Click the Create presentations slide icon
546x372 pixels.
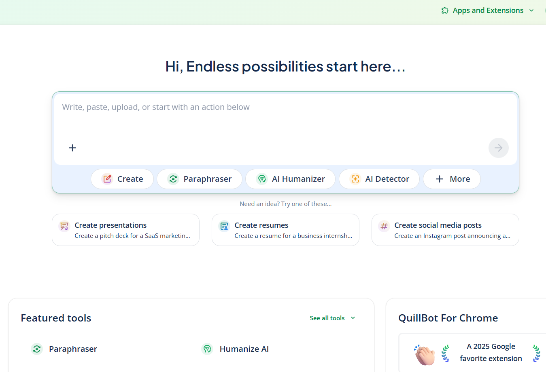click(64, 226)
